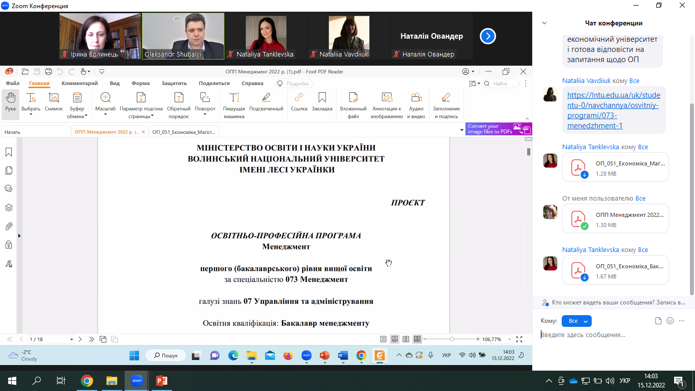Click the Закладка bookmark icon in ribbon
Image resolution: width=695 pixels, height=391 pixels.
click(322, 102)
